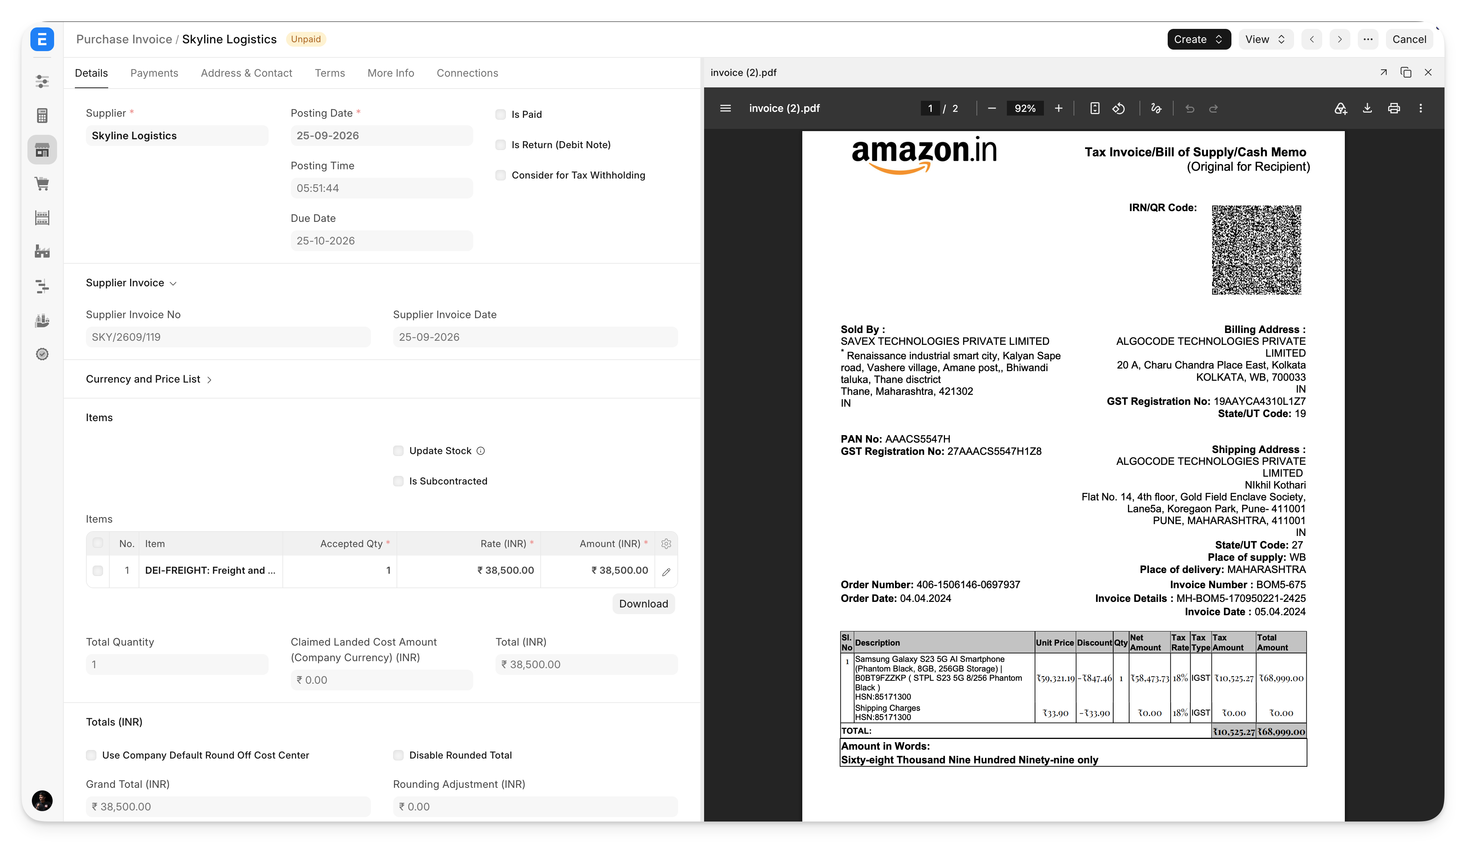Download the PDF from viewer toolbar
The width and height of the screenshot is (1466, 843).
click(x=1367, y=108)
